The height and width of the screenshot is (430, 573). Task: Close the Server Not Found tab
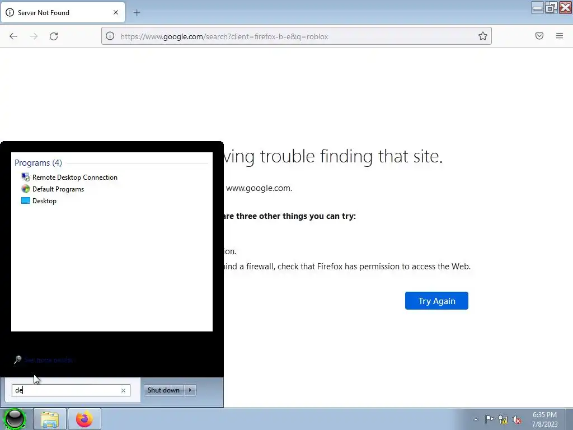116,12
